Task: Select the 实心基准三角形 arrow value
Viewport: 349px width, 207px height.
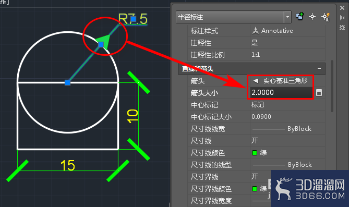Action: click(281, 81)
